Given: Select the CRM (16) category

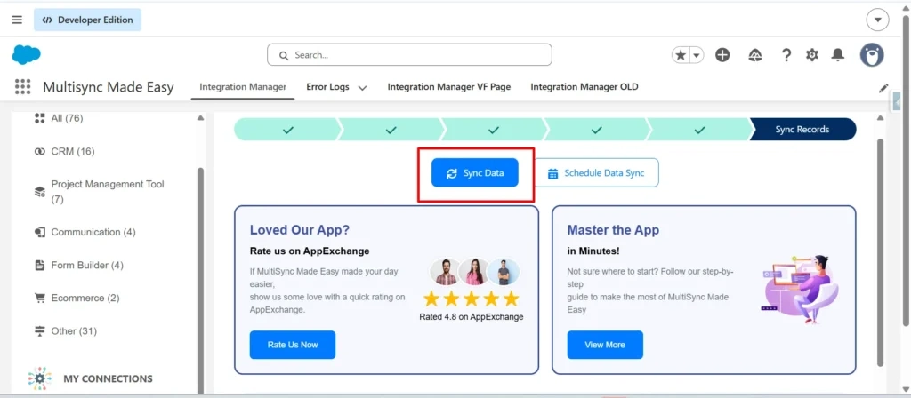Looking at the screenshot, I should coord(73,151).
